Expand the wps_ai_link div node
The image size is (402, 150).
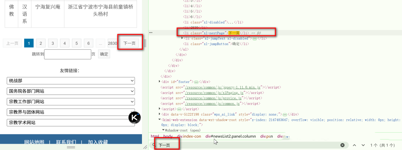pos(160,114)
